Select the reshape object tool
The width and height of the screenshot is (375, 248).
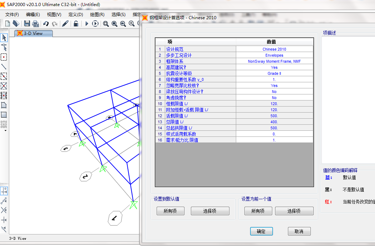[x=4, y=47]
